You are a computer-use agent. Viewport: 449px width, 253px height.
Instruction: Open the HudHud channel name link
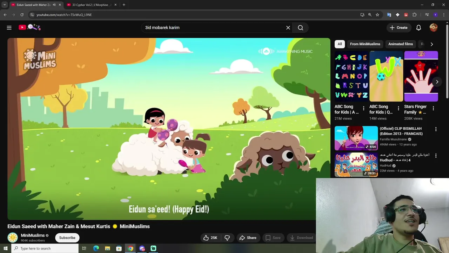pyautogui.click(x=385, y=166)
